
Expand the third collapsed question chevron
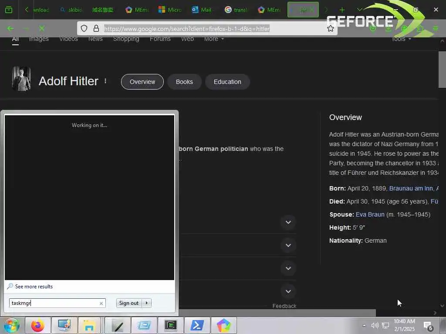[288, 268]
